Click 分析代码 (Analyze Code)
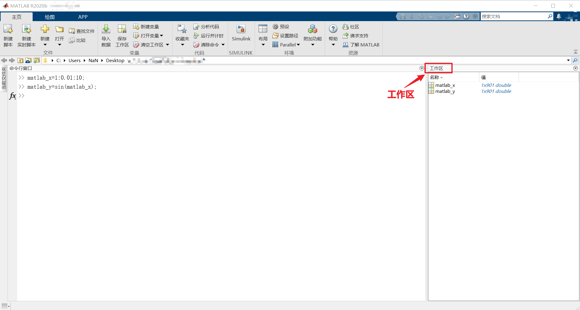This screenshot has width=580, height=310. (x=206, y=27)
